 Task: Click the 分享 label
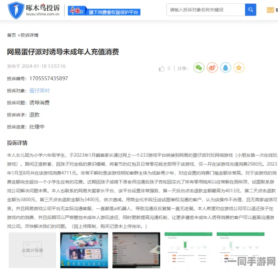click(183, 68)
